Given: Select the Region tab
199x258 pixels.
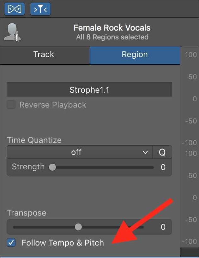Looking at the screenshot, I should point(134,55).
